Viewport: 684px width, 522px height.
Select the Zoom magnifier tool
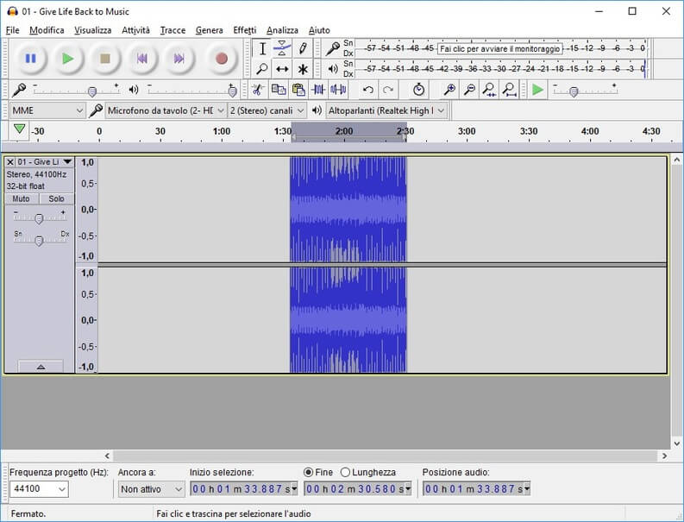262,68
